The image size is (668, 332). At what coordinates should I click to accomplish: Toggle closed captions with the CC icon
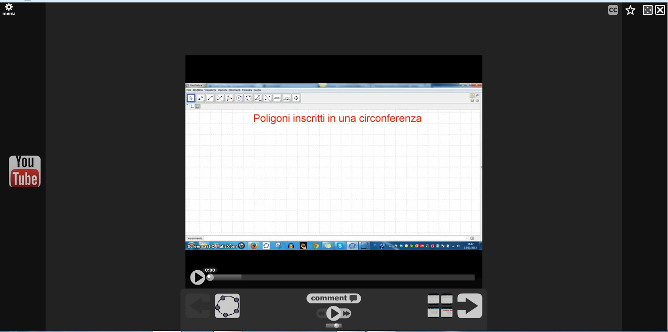coord(613,10)
